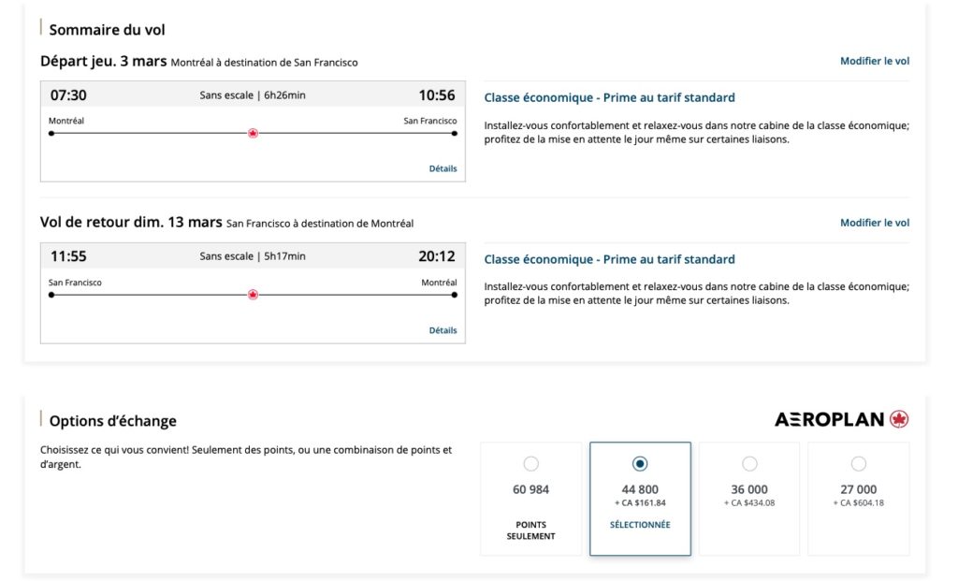958x581 pixels.
Task: Open Détails for the return flight
Action: pos(442,329)
